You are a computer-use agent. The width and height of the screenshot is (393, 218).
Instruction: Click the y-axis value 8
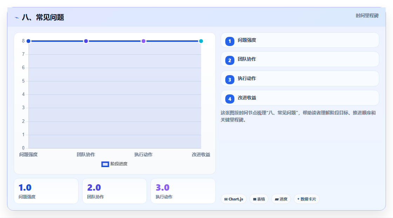23,41
